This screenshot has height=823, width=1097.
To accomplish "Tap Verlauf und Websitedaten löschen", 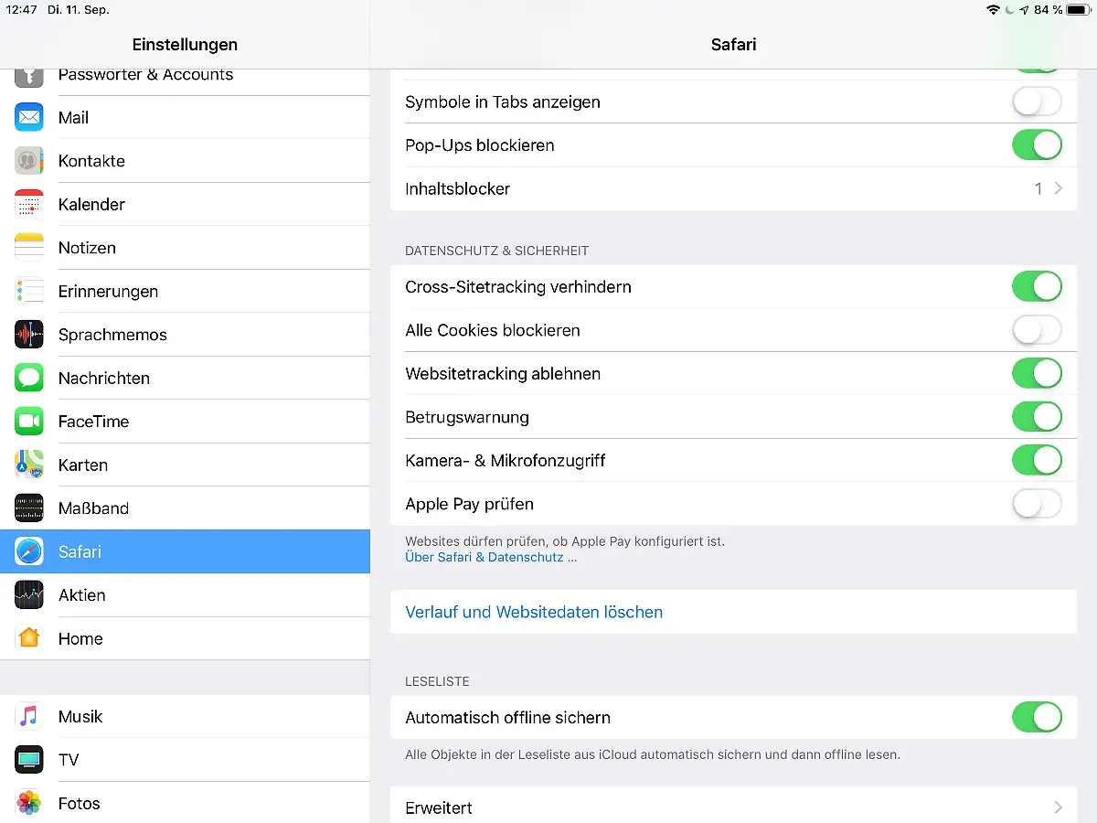I will click(534, 612).
